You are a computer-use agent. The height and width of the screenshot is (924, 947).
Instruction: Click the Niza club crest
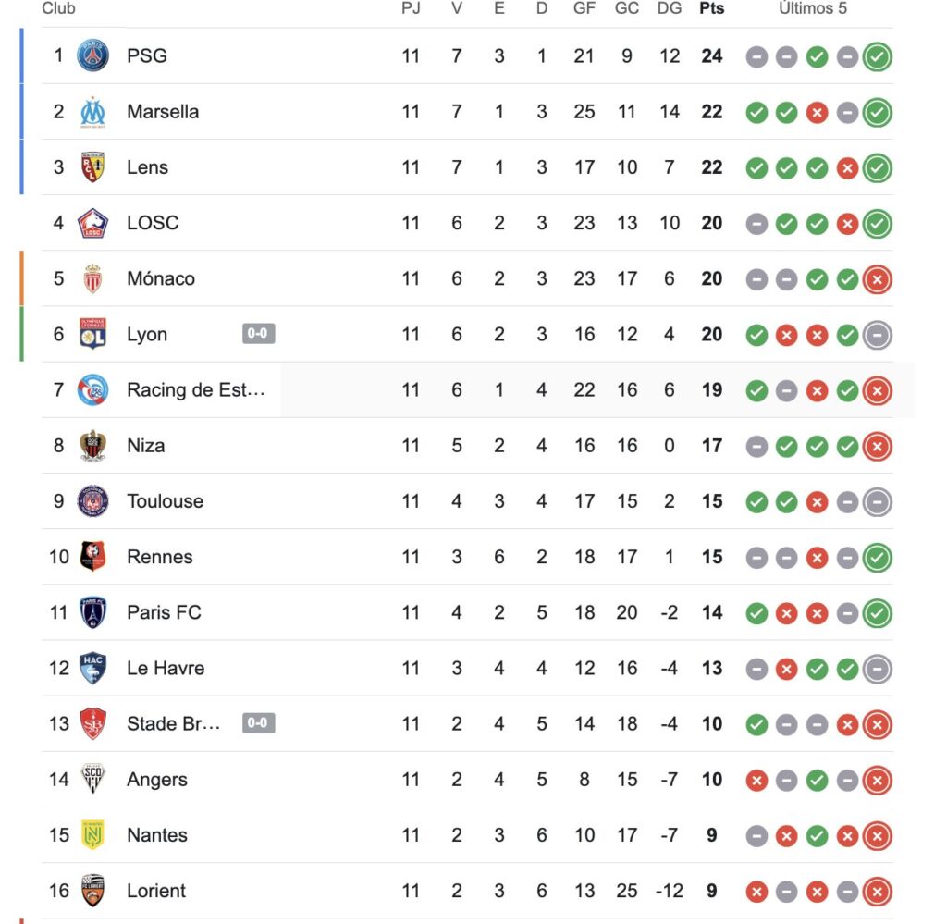pyautogui.click(x=92, y=446)
